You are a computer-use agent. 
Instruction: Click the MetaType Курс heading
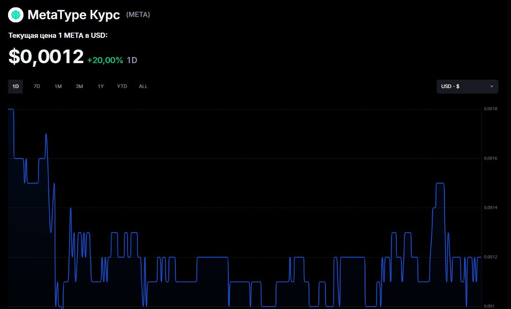74,15
